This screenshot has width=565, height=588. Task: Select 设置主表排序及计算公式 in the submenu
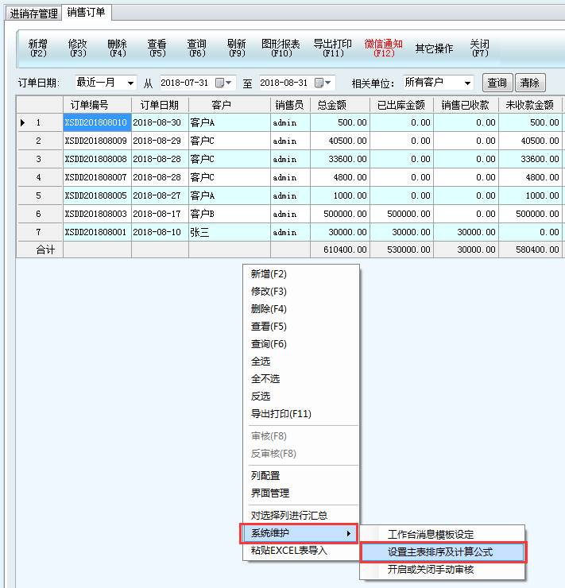[x=443, y=551]
